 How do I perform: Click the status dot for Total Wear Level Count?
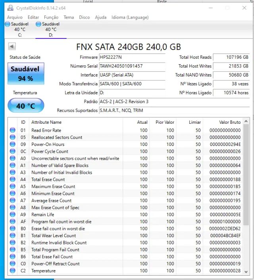(x=13, y=235)
